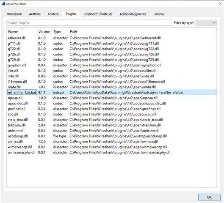
Task: Select the stats_tree.dll plugin row
Action: coord(112,120)
